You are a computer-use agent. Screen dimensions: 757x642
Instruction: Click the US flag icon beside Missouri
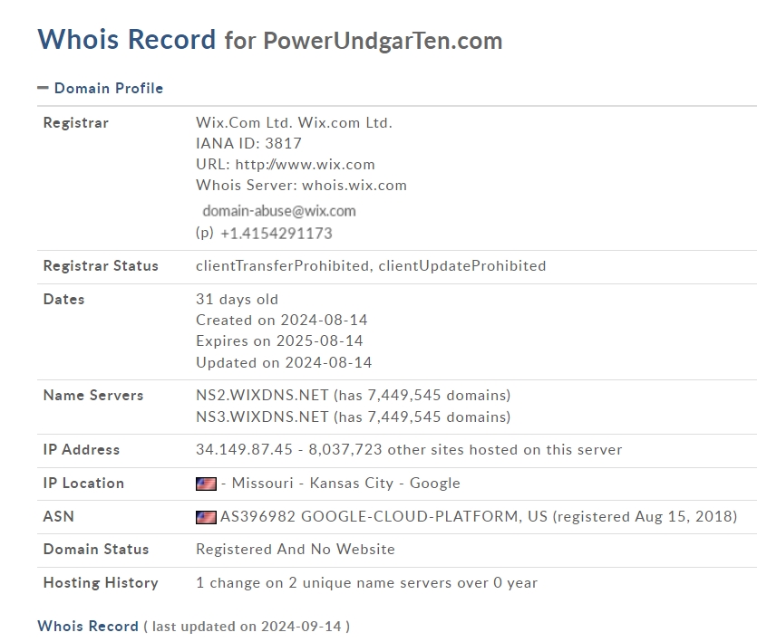[x=206, y=484]
